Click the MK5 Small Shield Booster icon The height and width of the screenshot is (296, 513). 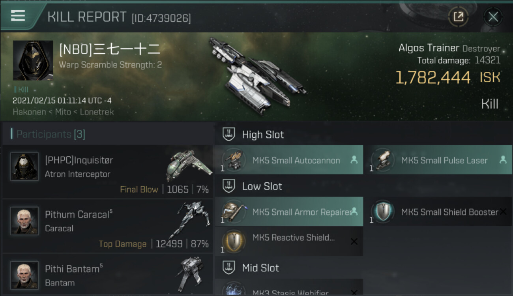[382, 212]
